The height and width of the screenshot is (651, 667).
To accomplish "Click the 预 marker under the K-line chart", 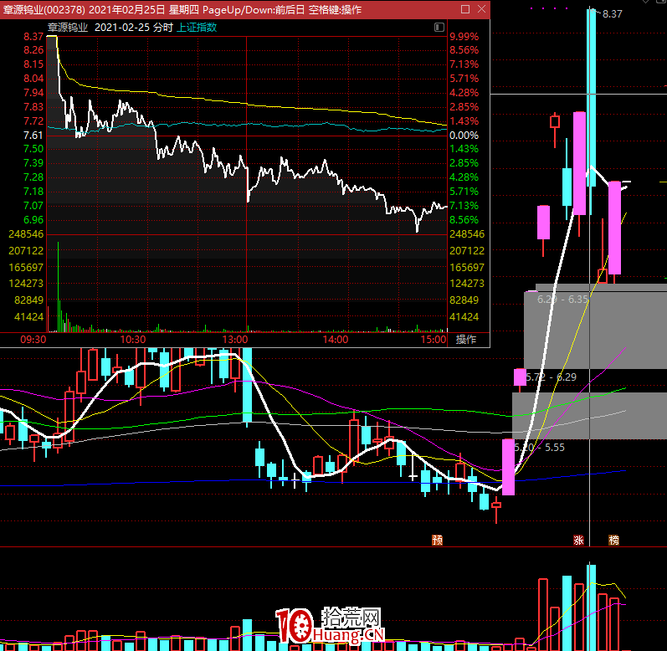I will pyautogui.click(x=438, y=540).
